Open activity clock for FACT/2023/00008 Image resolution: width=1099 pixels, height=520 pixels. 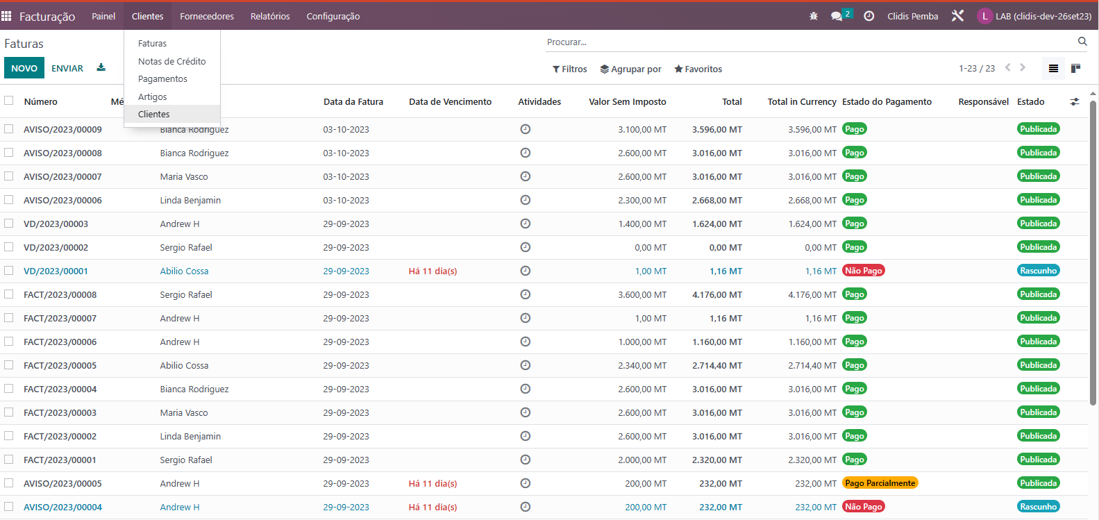[x=526, y=294]
